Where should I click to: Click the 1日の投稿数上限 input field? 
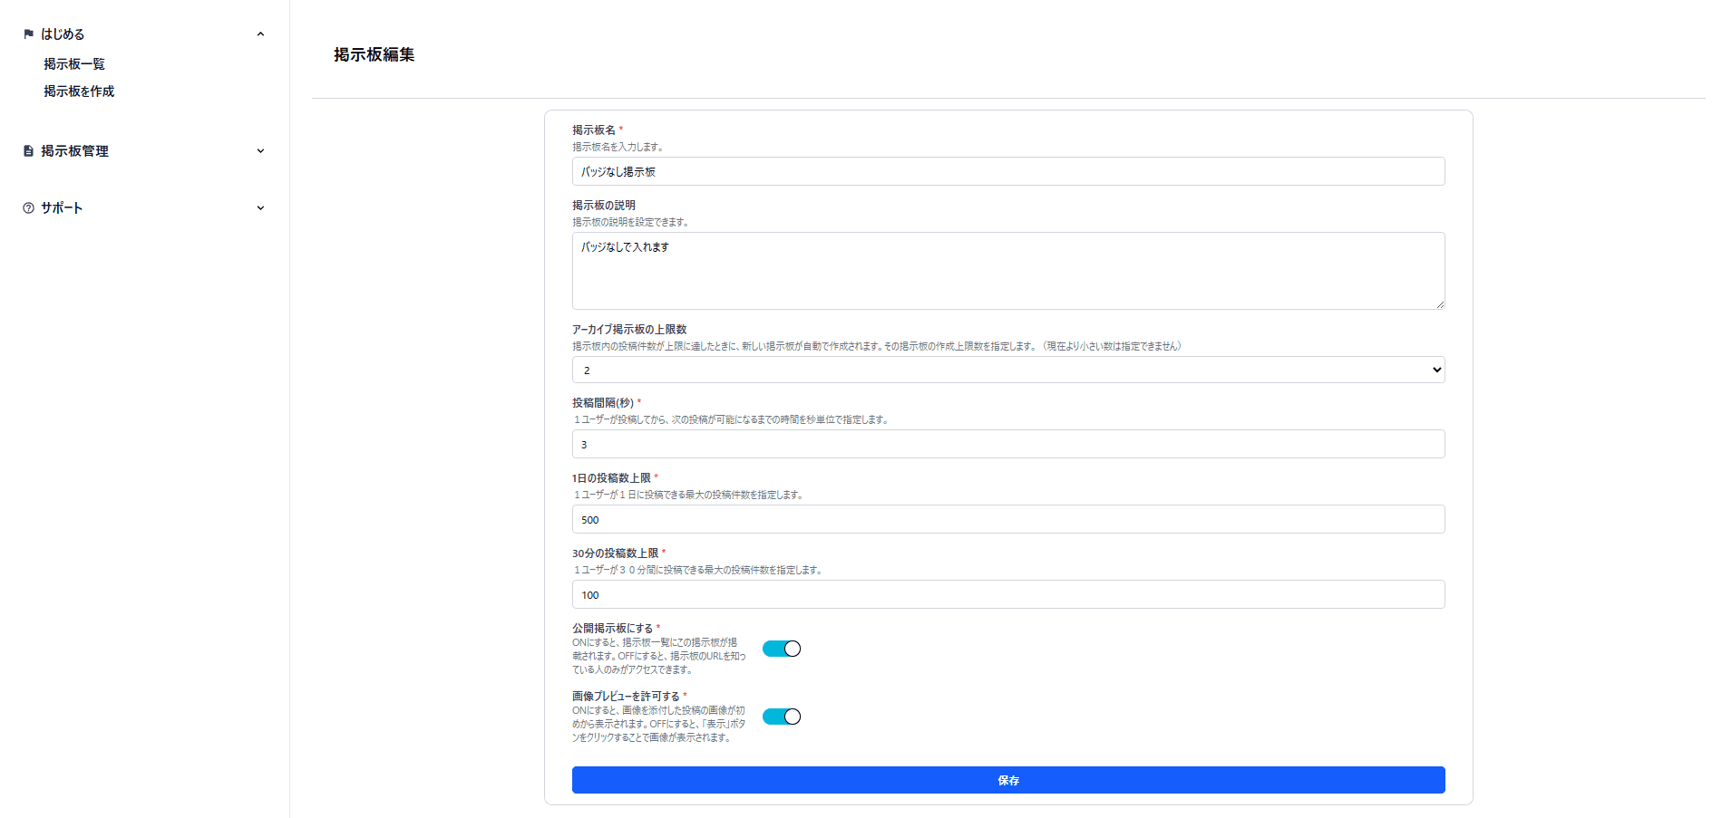[1007, 519]
